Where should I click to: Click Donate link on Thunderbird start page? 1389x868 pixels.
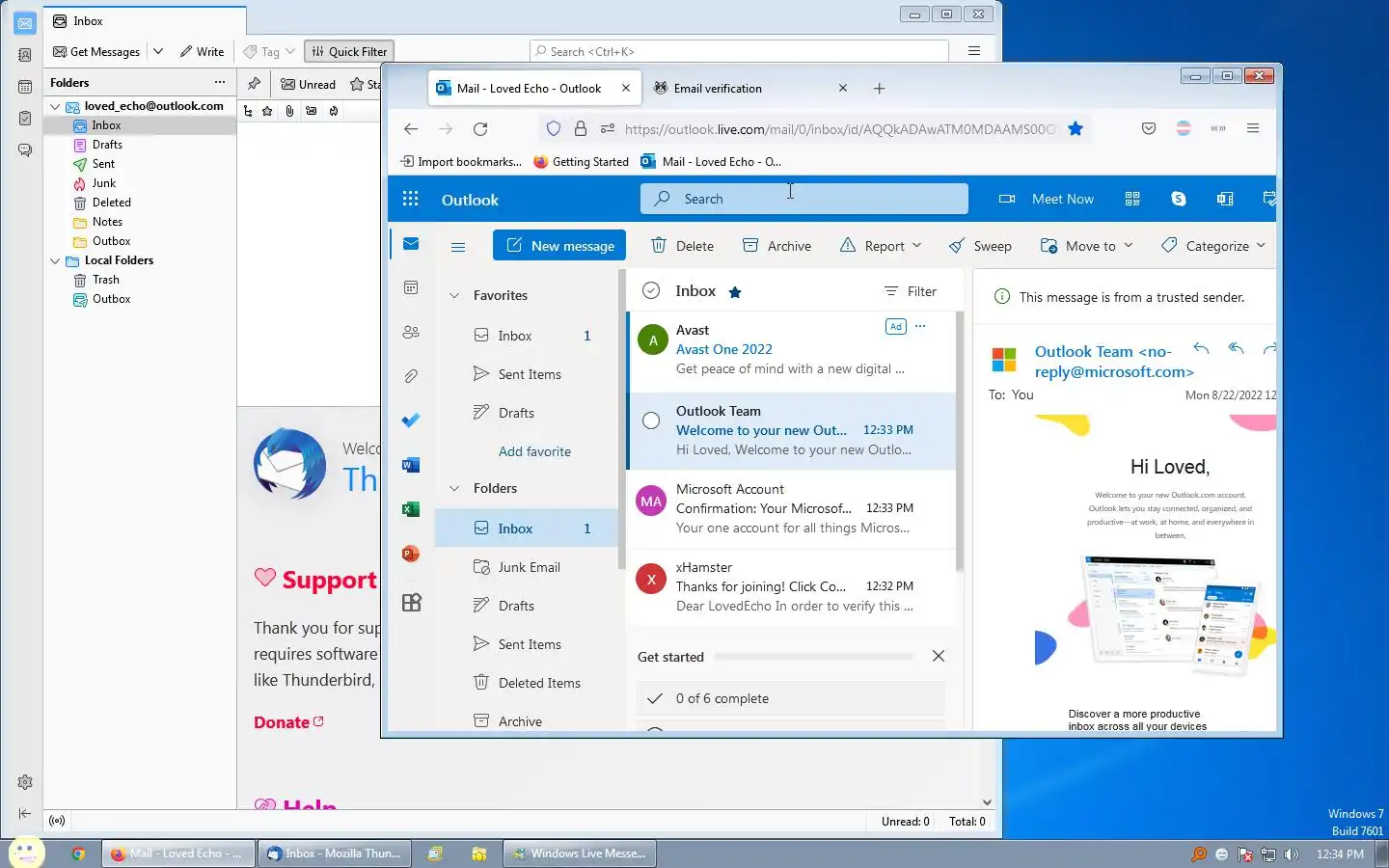[289, 722]
